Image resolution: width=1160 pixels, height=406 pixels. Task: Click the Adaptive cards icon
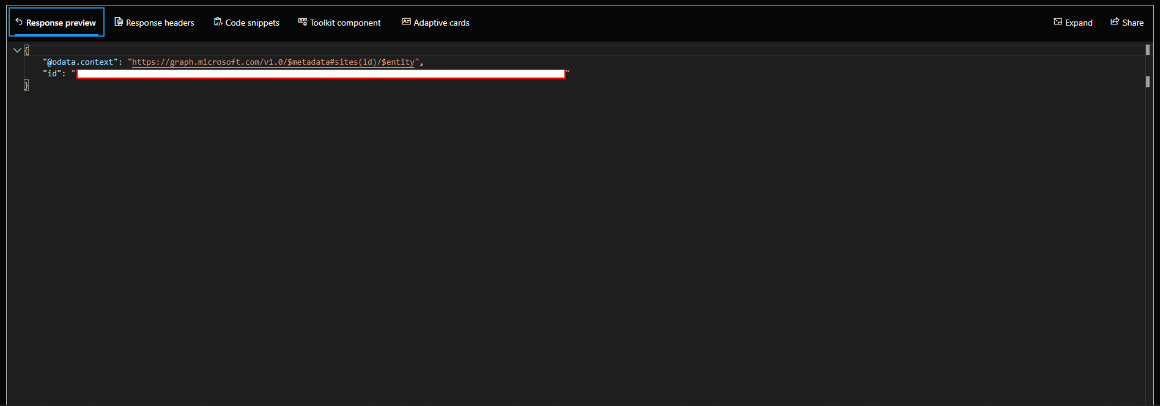(406, 22)
